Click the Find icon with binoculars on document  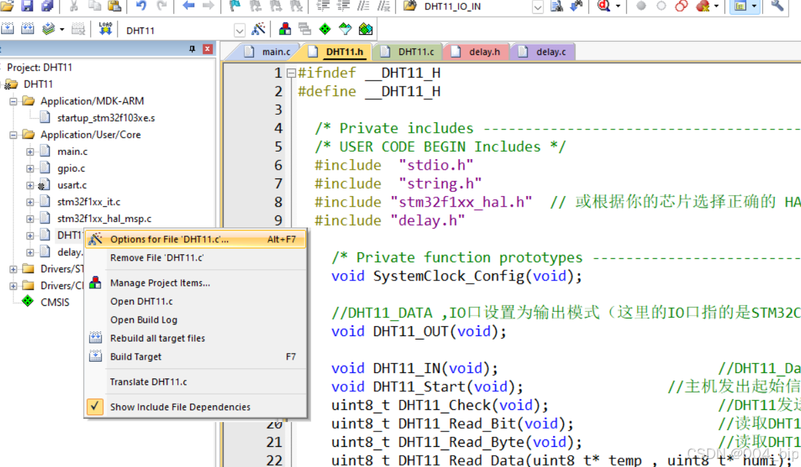pyautogui.click(x=556, y=6)
